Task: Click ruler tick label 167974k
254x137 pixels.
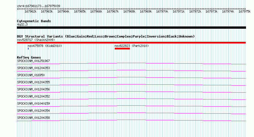Action: (x=228, y=11)
